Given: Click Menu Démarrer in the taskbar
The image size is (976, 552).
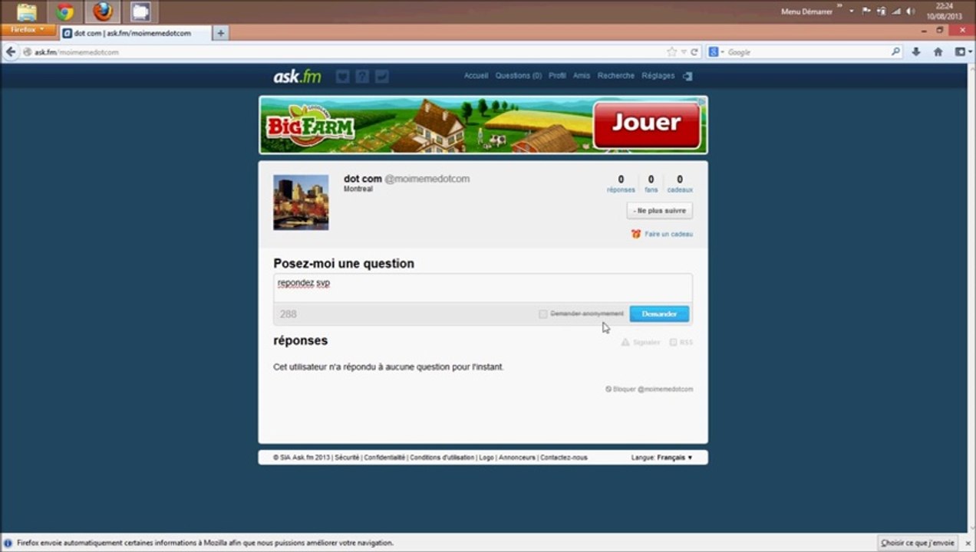Looking at the screenshot, I should pos(806,11).
